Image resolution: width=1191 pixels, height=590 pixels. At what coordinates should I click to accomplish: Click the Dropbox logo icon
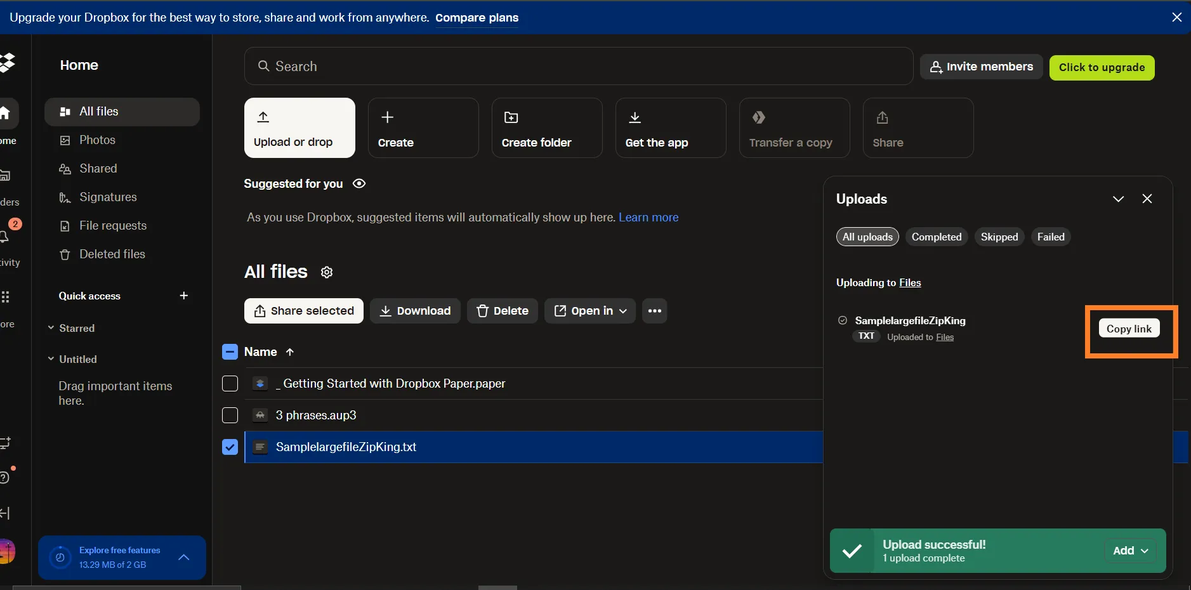point(7,63)
